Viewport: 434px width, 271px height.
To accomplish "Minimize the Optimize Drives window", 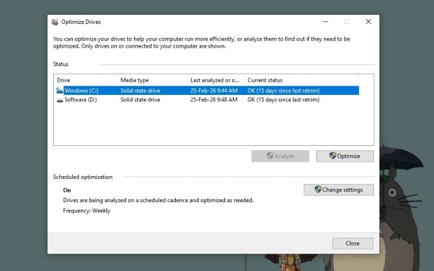I will coord(324,22).
